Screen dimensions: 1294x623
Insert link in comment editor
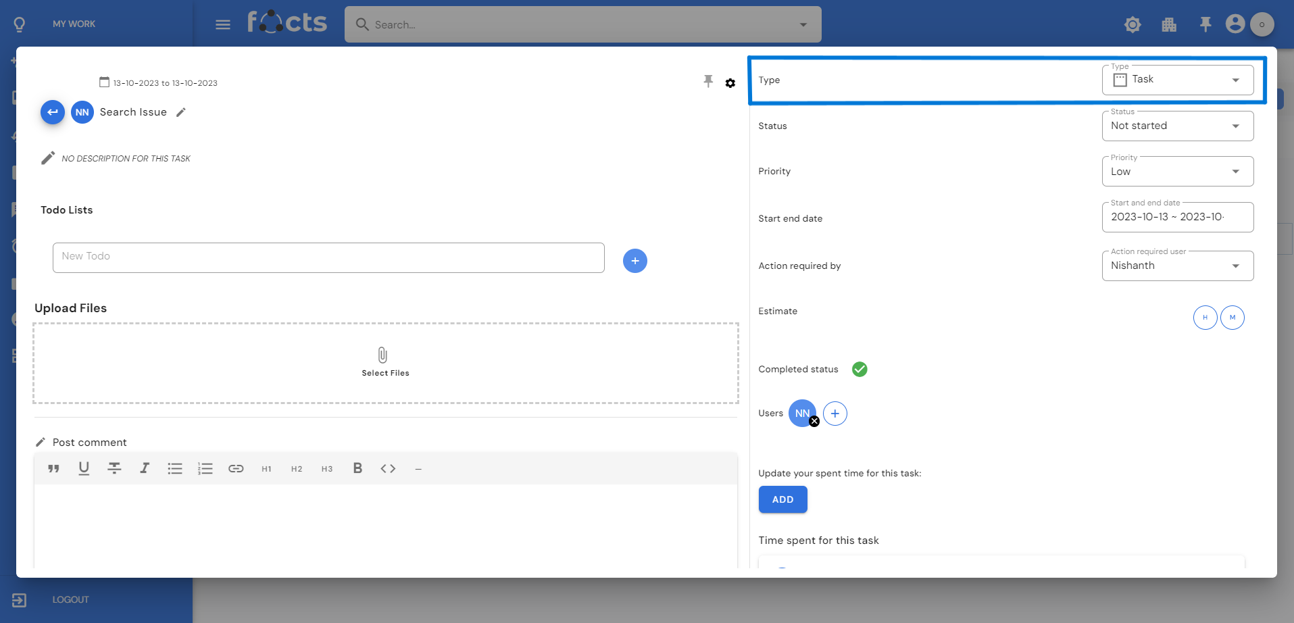click(236, 468)
